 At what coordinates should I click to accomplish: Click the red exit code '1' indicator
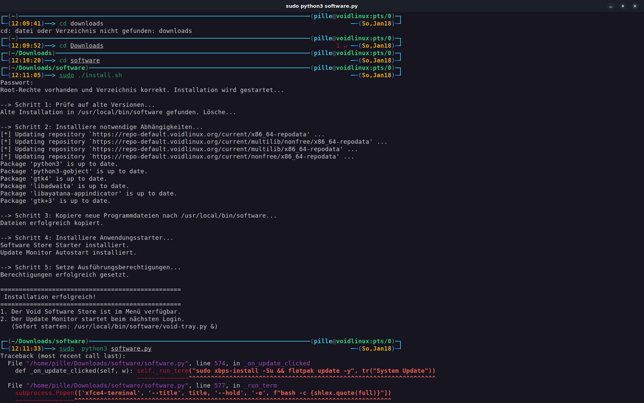[338, 46]
